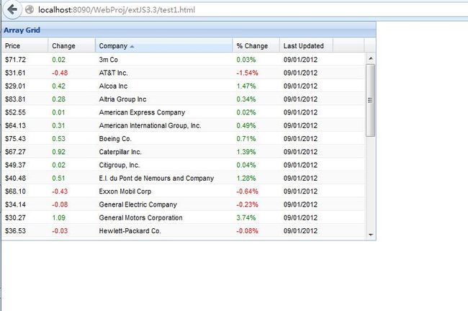Click the $49.37 price cell
Screen dimensions: 468x311
tap(16, 165)
